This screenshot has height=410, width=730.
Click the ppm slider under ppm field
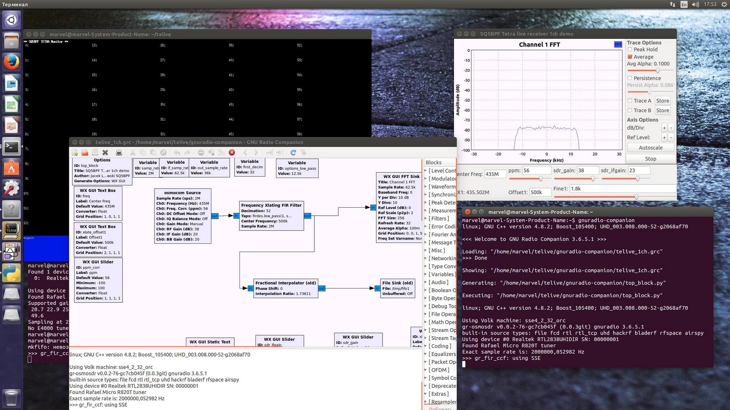pyautogui.click(x=530, y=178)
